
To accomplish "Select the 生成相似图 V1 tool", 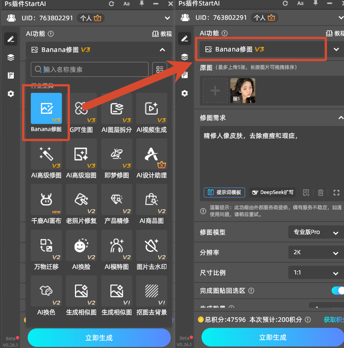I will tap(117, 291).
